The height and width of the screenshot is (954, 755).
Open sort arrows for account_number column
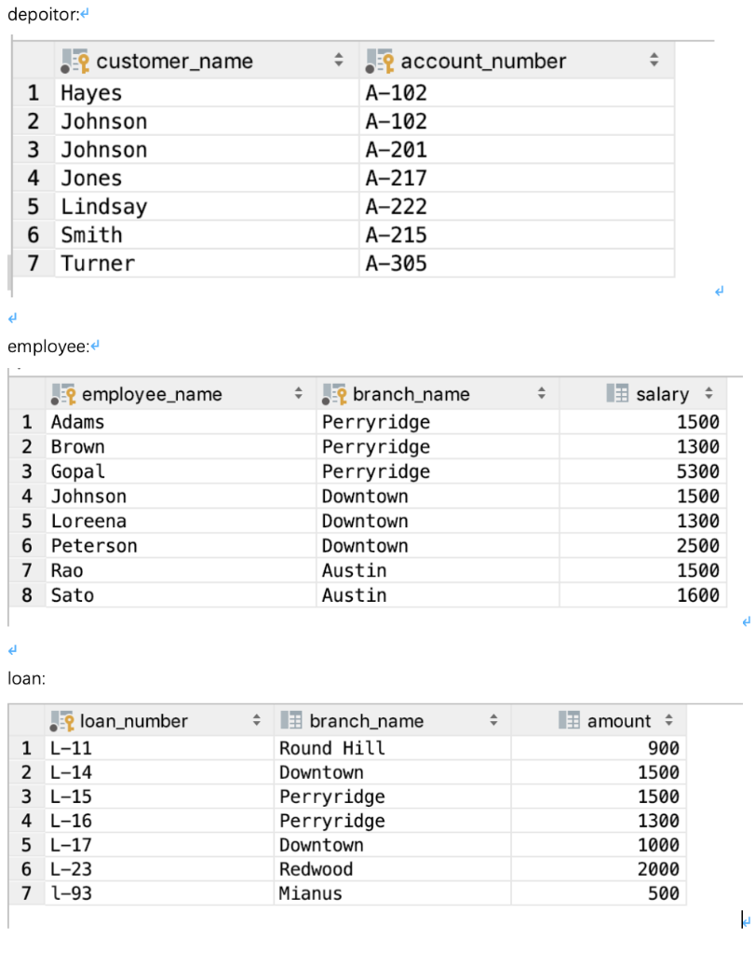[x=654, y=61]
